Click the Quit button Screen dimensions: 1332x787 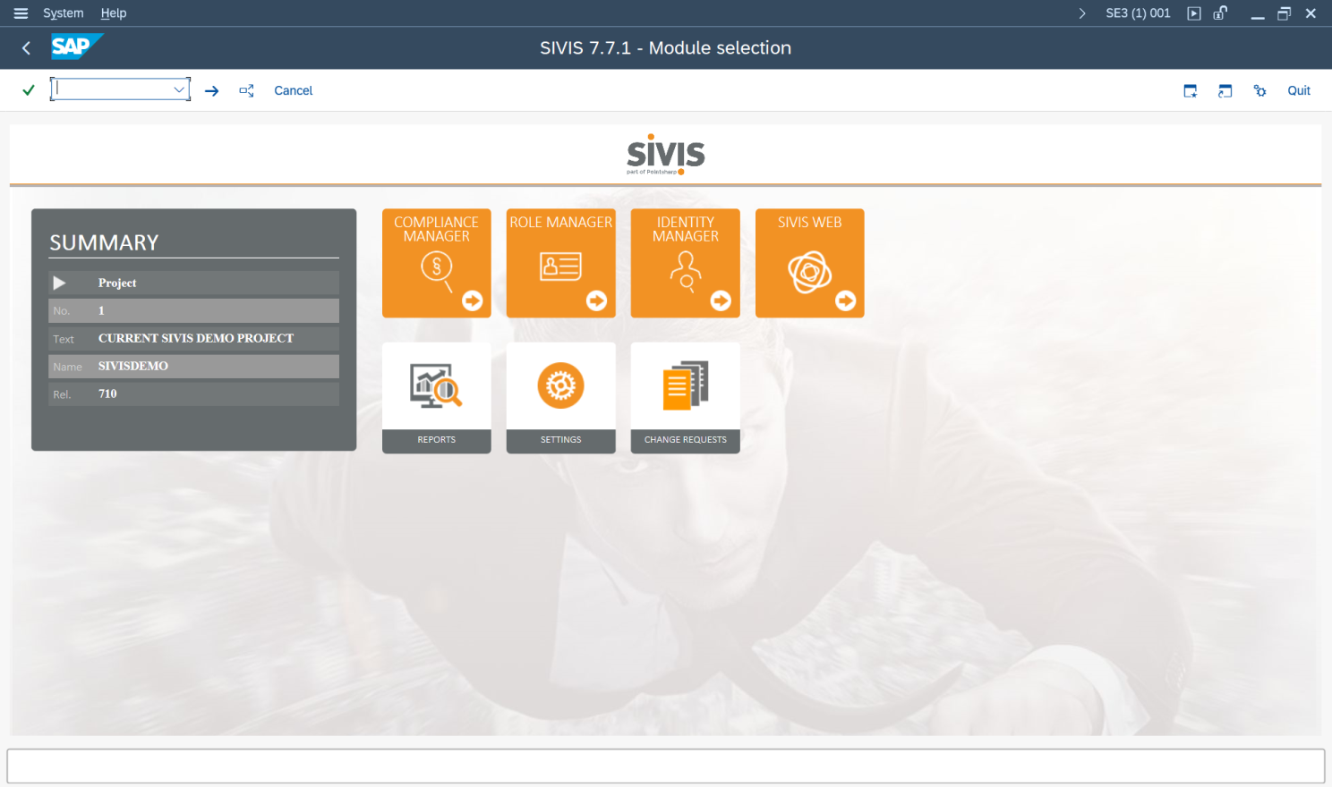point(1299,90)
